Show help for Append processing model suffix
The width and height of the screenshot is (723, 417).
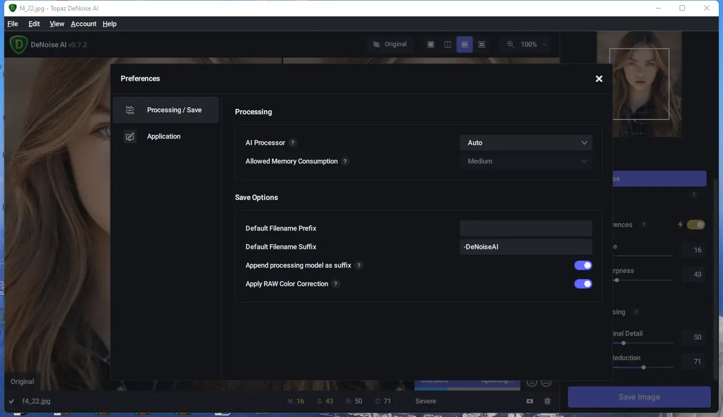[359, 265]
